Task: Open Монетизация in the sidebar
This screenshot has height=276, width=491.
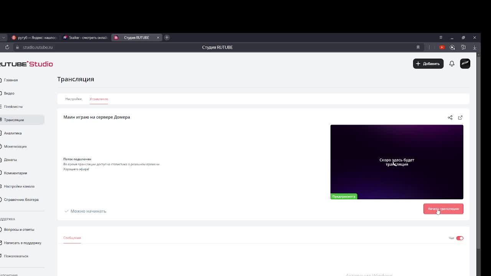Action: point(15,146)
